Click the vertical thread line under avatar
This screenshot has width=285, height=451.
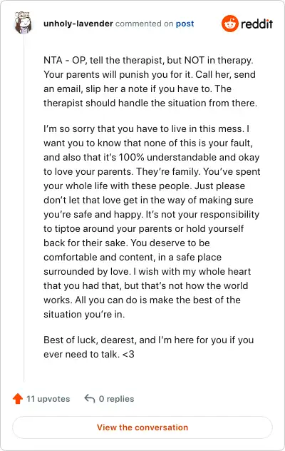click(24, 208)
